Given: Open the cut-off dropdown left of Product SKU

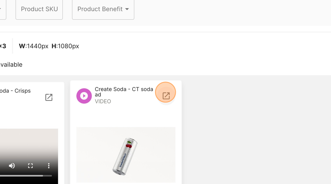Looking at the screenshot, I should 3,9.
